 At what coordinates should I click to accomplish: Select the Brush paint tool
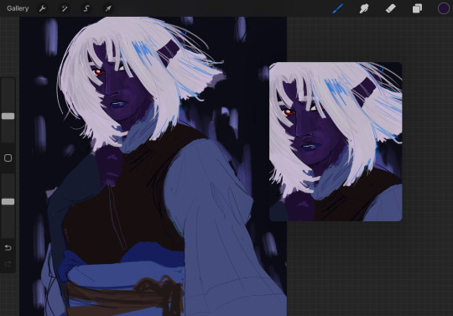338,8
